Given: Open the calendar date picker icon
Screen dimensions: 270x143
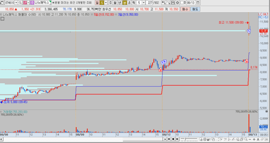Looking at the screenshot, I should pos(198,3).
